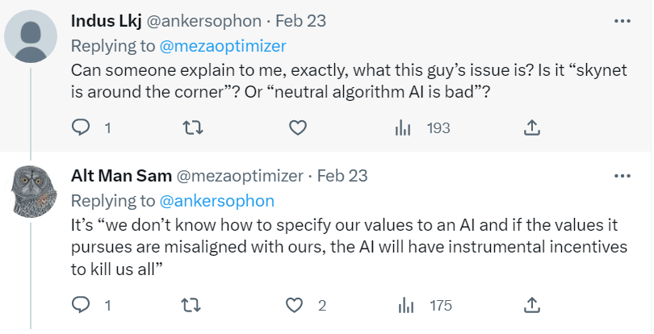Share Alt Man Sam's tweet
Viewport: 654px width, 334px height.
532,305
